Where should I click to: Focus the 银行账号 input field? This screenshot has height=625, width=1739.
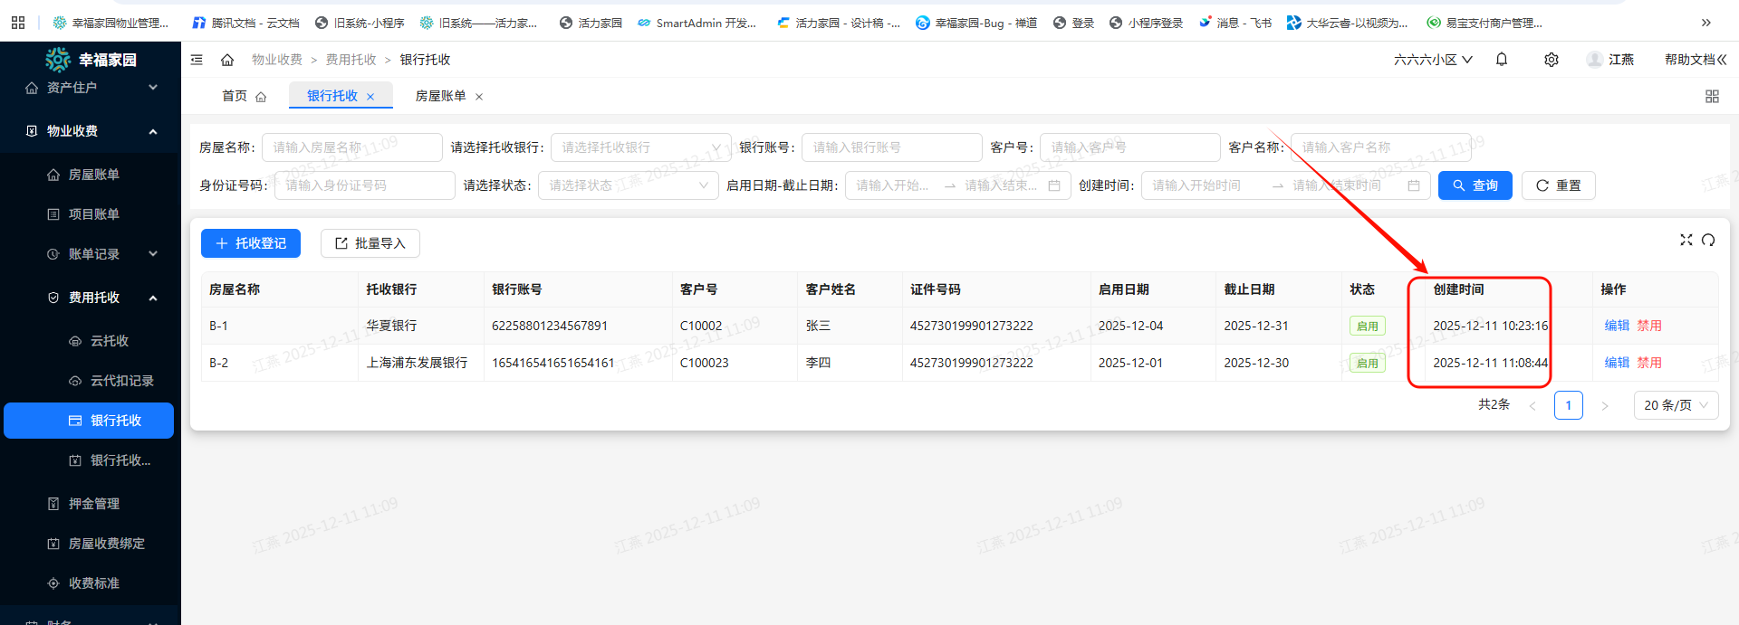[x=892, y=147]
